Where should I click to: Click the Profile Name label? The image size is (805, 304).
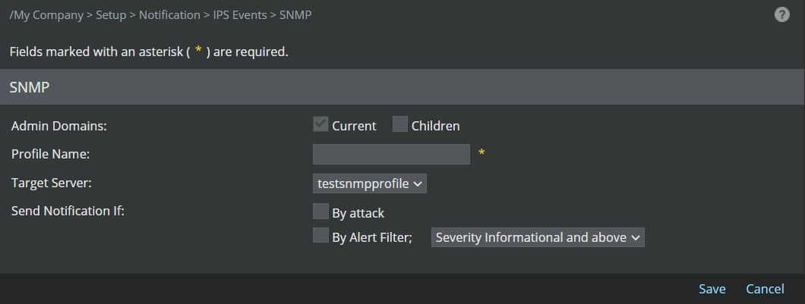pos(50,154)
